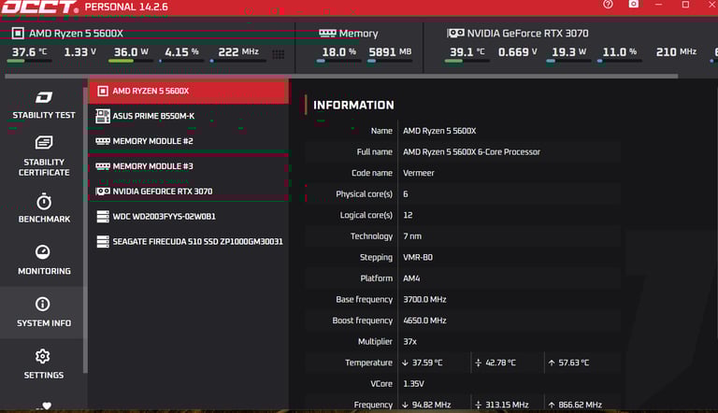Image resolution: width=718 pixels, height=413 pixels.
Task: Click the STABILITY TEST label
Action: (44, 115)
